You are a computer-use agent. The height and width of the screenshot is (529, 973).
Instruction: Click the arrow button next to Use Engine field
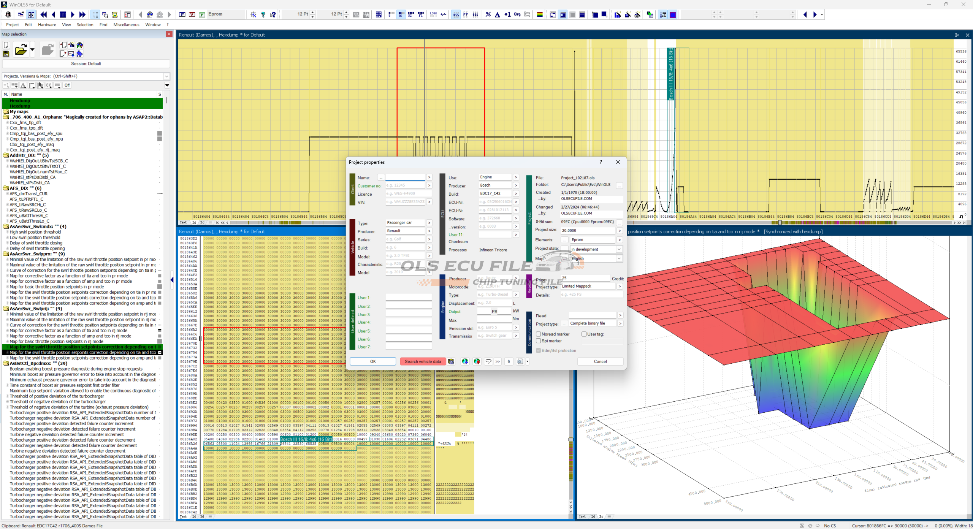pyautogui.click(x=516, y=177)
